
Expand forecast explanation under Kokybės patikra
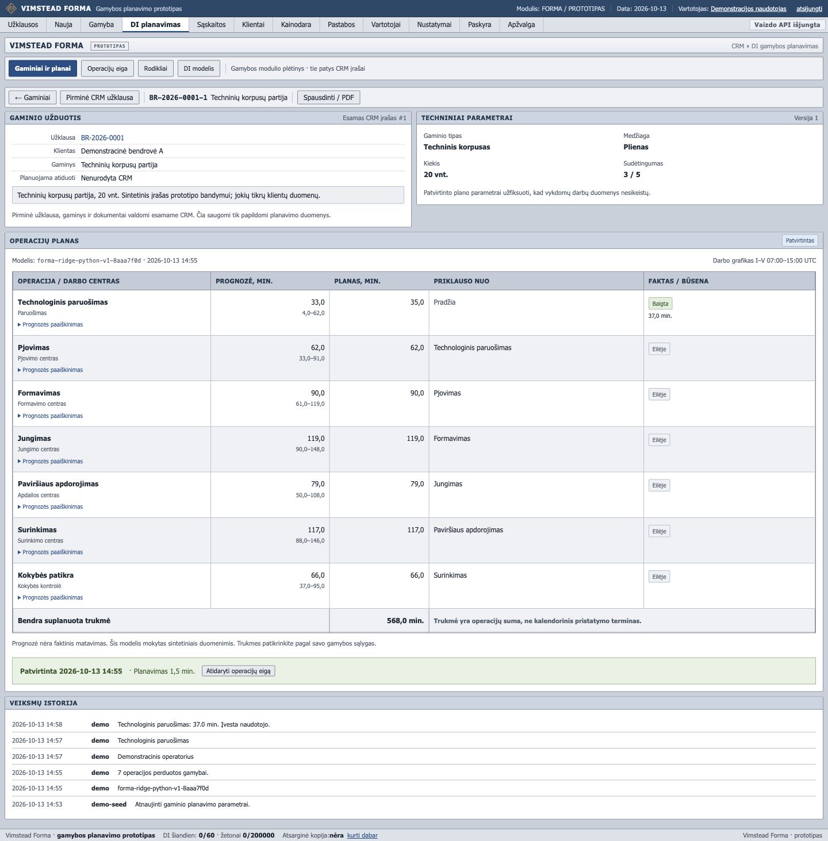coord(51,598)
